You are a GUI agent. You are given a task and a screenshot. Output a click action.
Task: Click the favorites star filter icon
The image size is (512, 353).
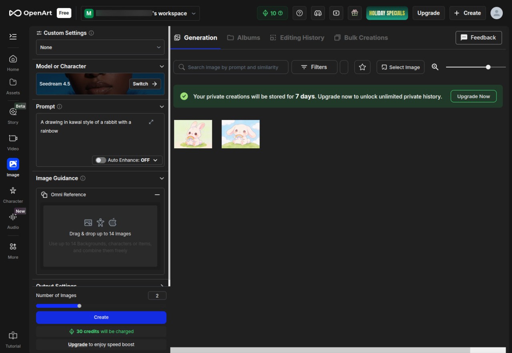coord(362,67)
